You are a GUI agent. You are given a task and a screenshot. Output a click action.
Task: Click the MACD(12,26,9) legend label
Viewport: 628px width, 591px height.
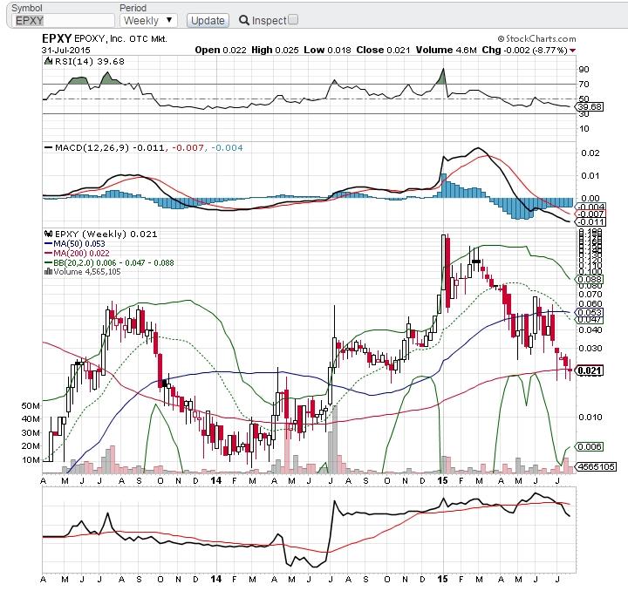[92, 147]
